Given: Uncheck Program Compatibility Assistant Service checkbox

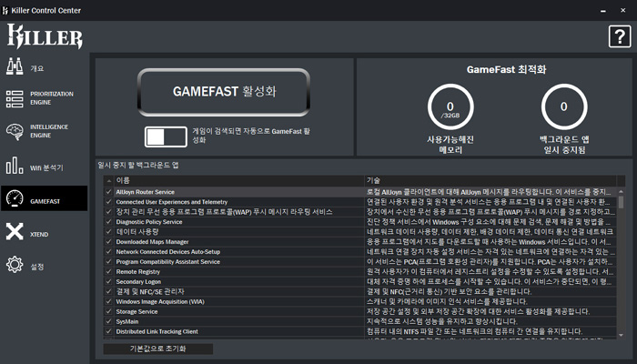Looking at the screenshot, I should tap(108, 262).
